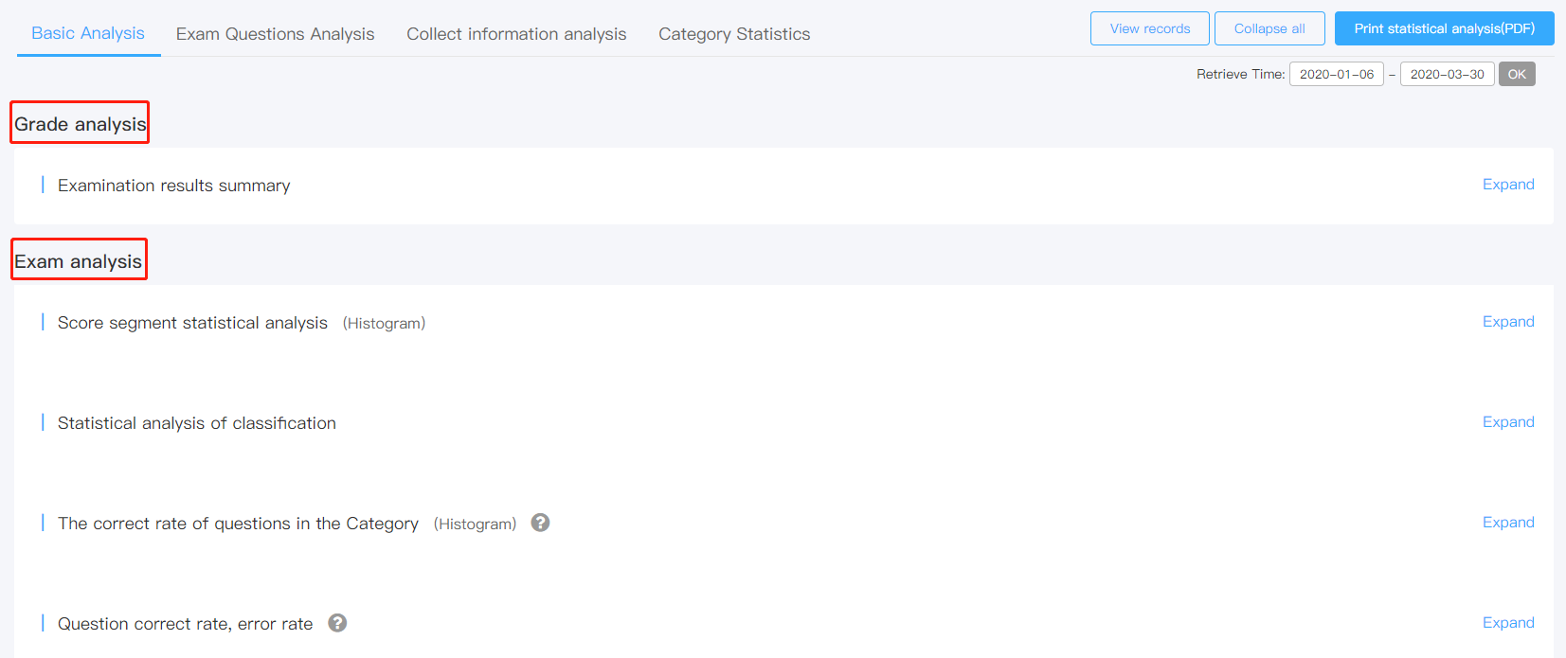Open Collect information analysis tab

coord(516,34)
